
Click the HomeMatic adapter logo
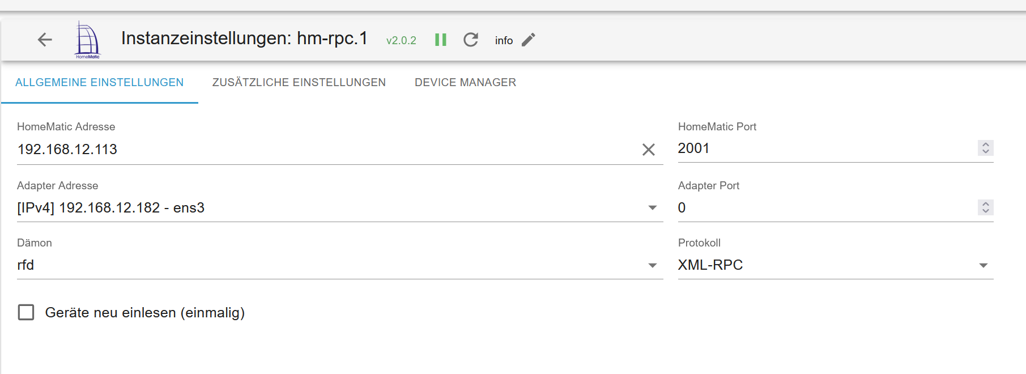point(87,40)
